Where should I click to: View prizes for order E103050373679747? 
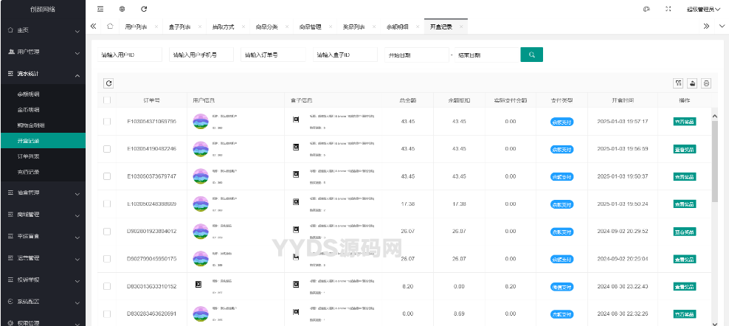click(x=685, y=177)
